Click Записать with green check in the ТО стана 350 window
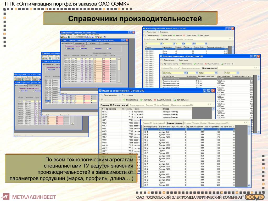This screenshot has height=201, width=268. (146, 100)
